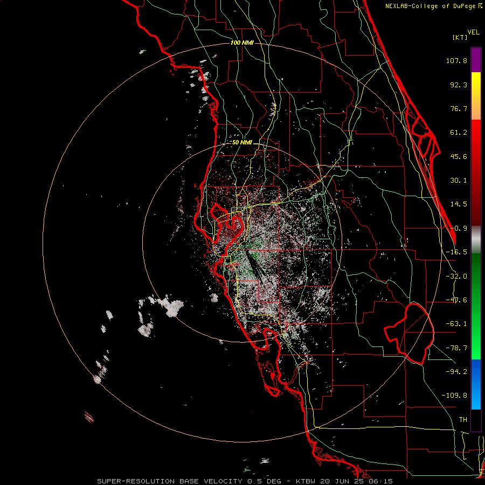Click the -32.0 legend value
Image resolution: width=485 pixels, height=485 pixels.
click(456, 276)
